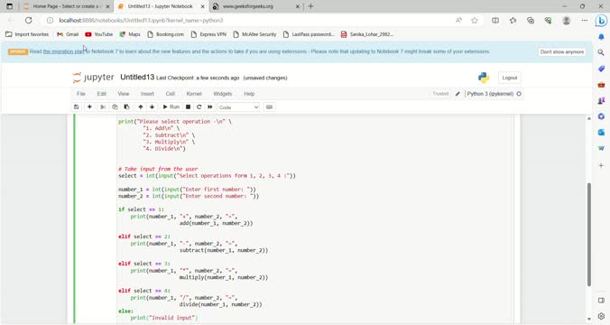This screenshot has height=325, width=610.
Task: Open the Widgets menu
Action: (222, 94)
